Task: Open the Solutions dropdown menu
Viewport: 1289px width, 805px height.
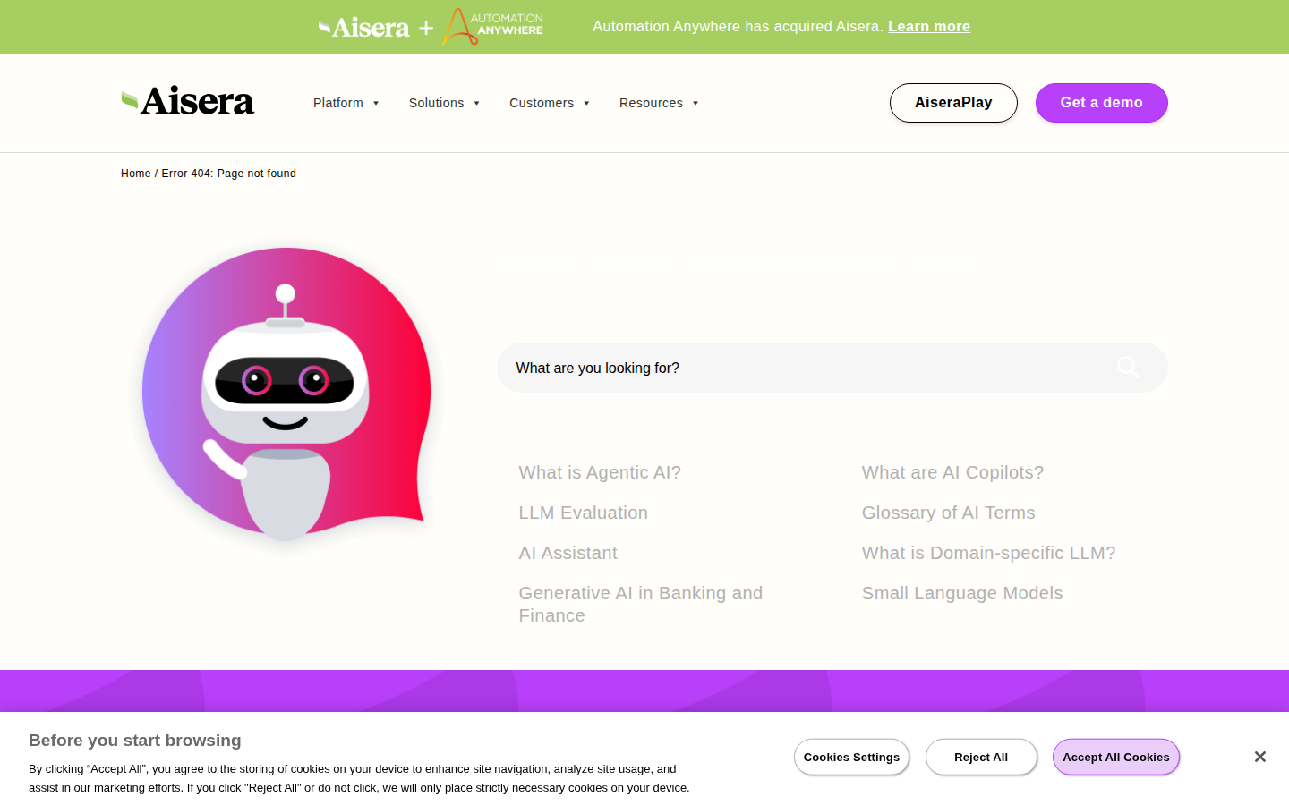Action: point(445,103)
